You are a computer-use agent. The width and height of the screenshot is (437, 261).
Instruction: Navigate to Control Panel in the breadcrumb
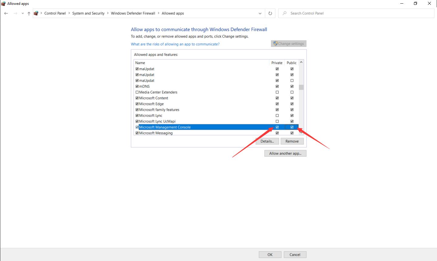pos(55,13)
